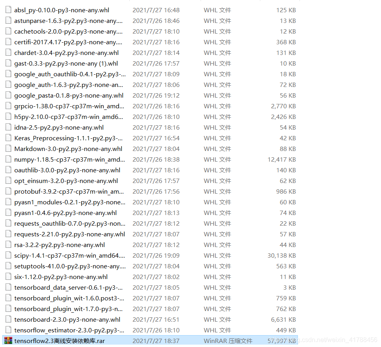Screen dimensions: 381x347
Task: Click the file icon for scipy-1.4.1
Action: (8, 255)
